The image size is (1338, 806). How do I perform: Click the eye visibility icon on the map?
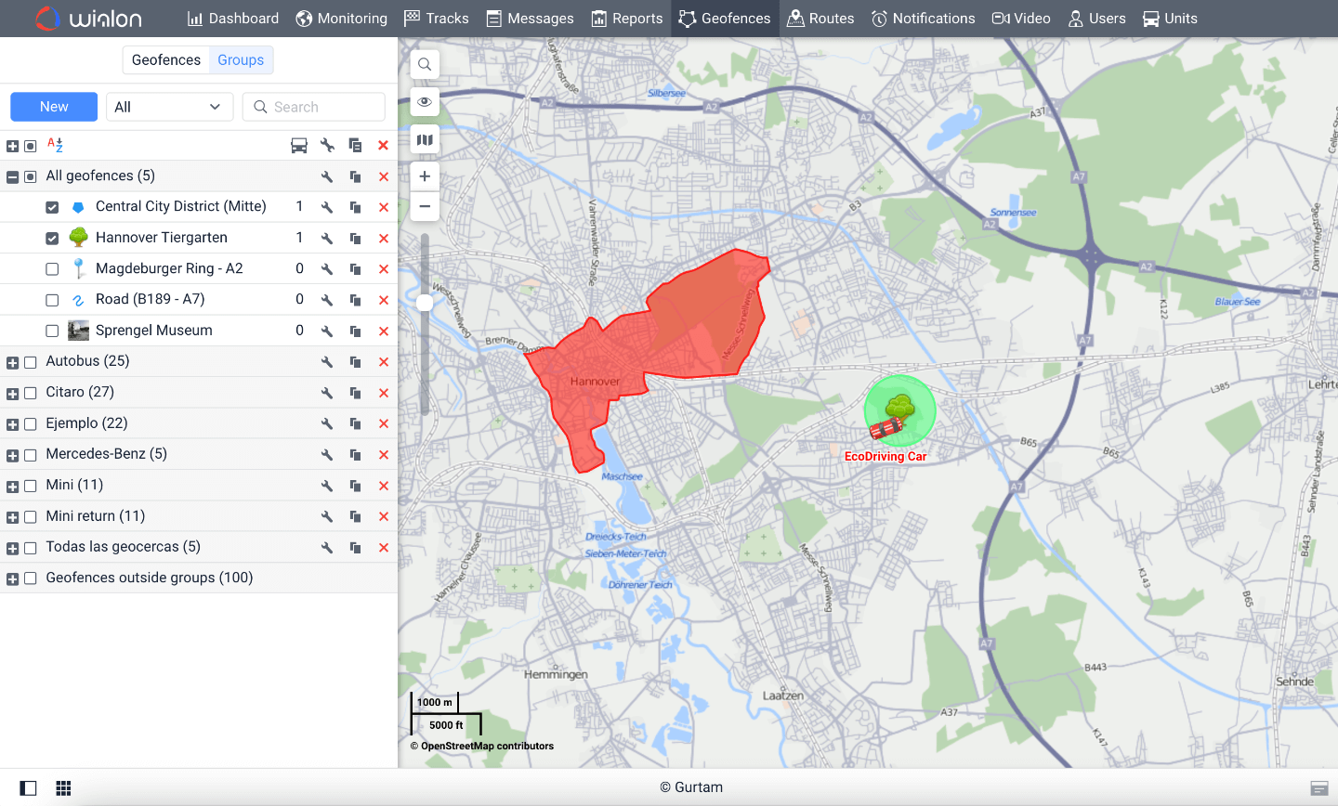coord(424,102)
